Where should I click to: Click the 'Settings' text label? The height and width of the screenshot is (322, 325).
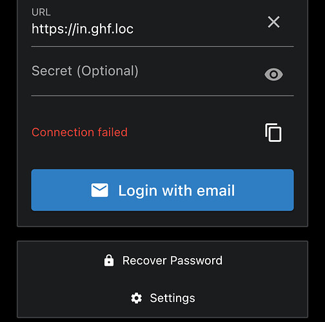tap(173, 298)
